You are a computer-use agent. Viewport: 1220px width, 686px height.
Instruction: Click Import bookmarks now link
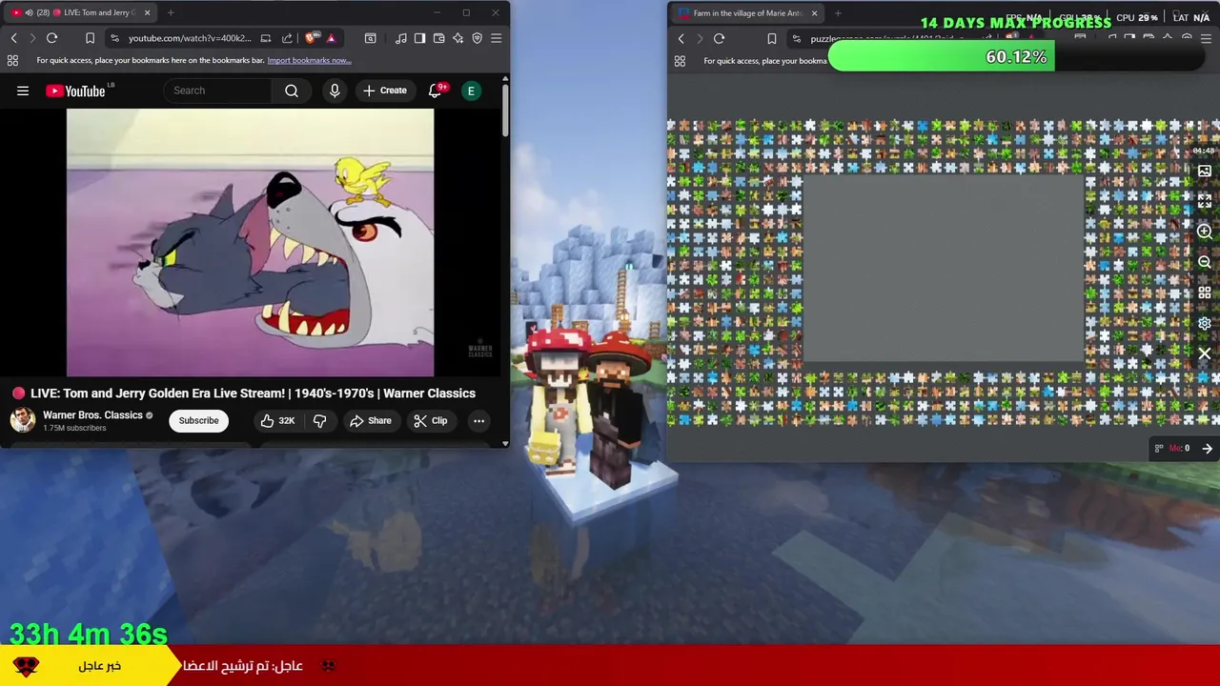(309, 60)
